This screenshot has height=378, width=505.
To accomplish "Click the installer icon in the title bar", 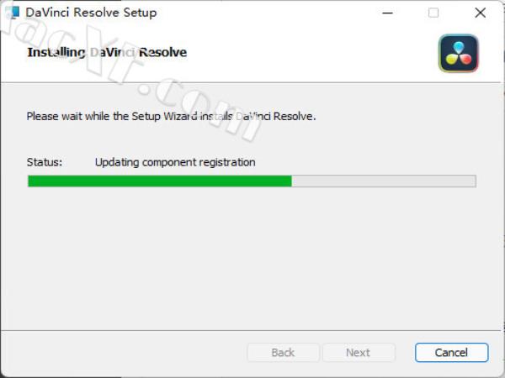I will click(x=13, y=13).
